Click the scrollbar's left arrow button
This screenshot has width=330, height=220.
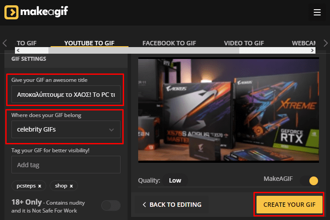click(x=18, y=50)
